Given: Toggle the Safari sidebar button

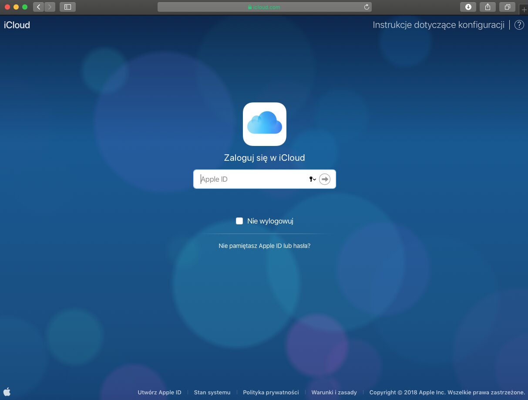Looking at the screenshot, I should pos(67,7).
